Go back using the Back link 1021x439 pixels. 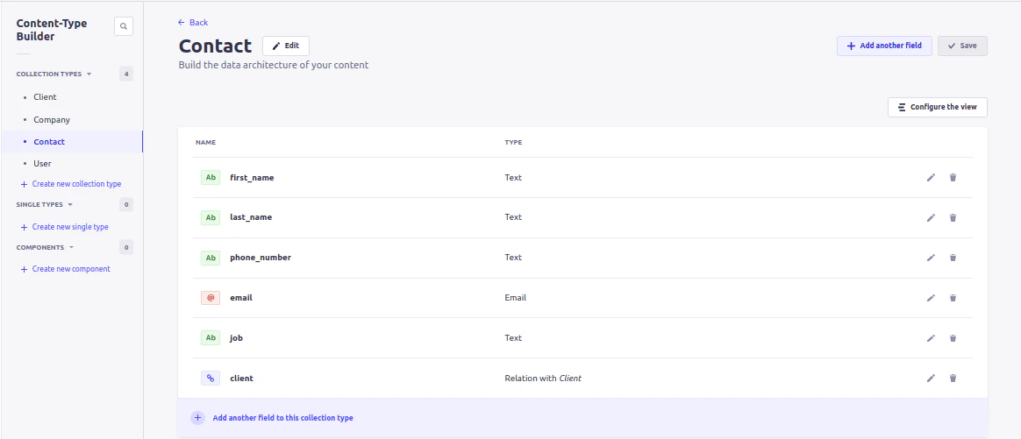point(193,22)
